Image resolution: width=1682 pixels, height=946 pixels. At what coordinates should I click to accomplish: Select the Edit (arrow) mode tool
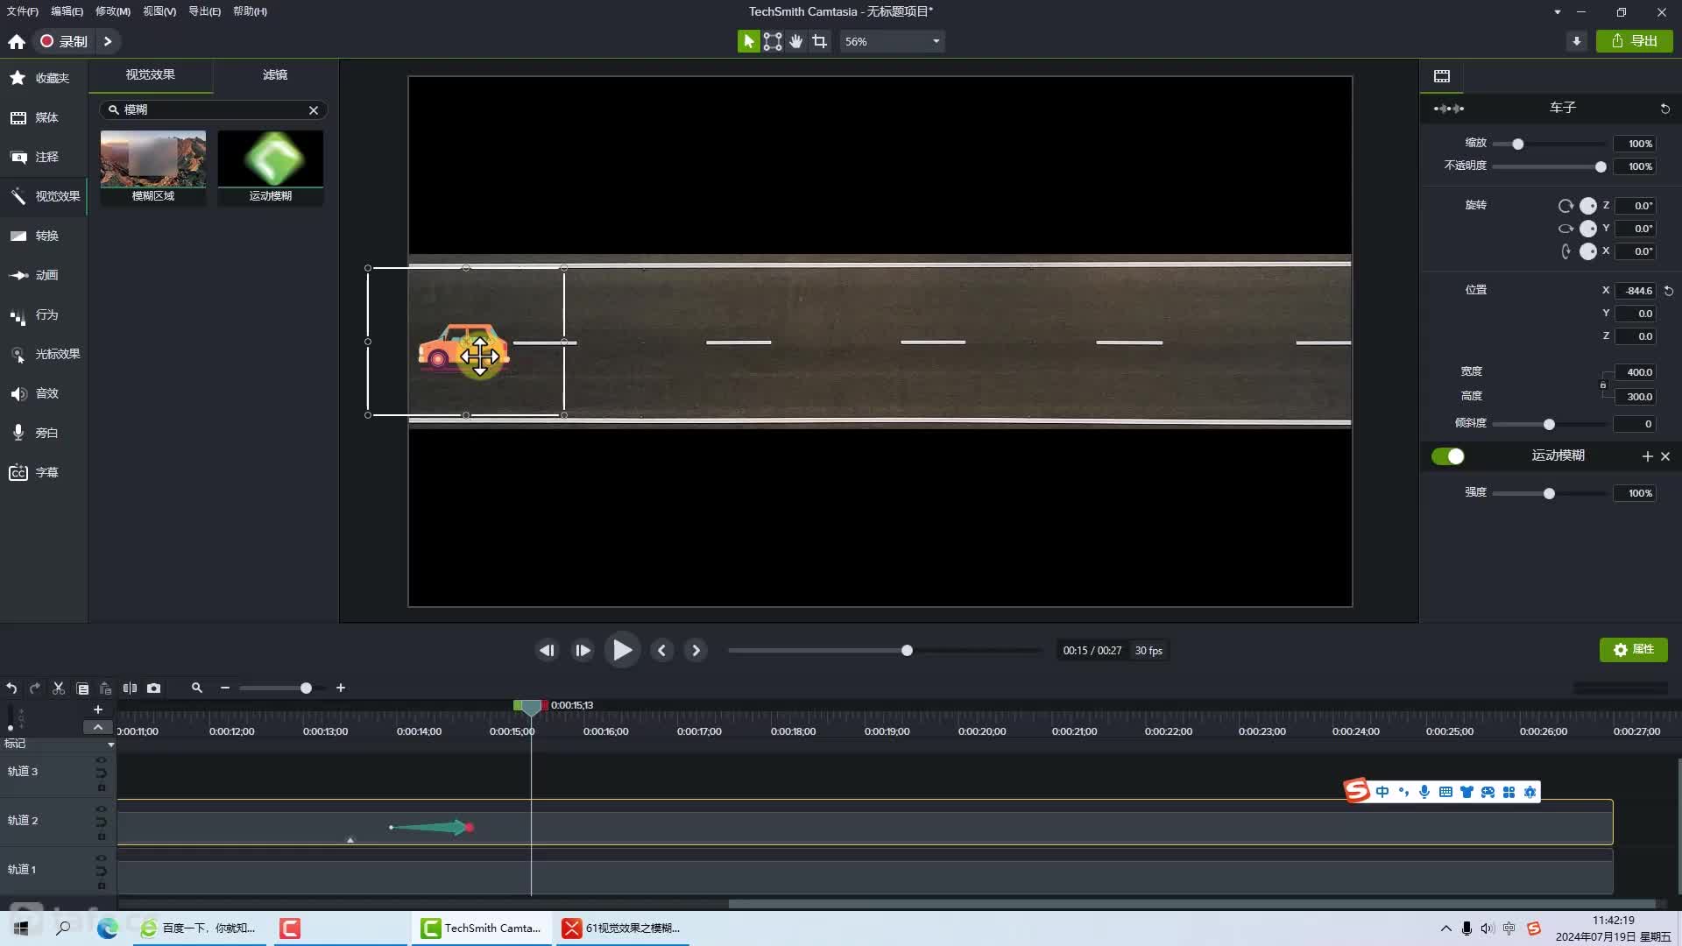tap(748, 41)
